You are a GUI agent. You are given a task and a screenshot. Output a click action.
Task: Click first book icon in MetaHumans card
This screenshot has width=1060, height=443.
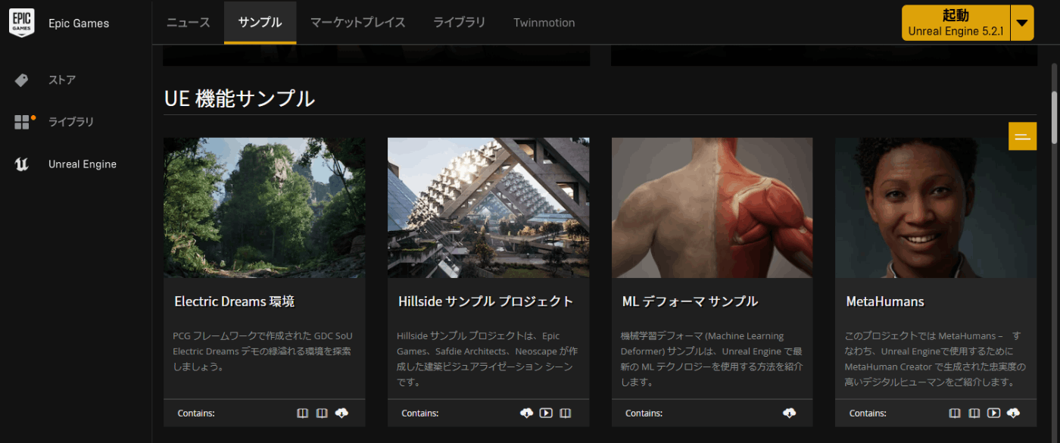tap(955, 413)
